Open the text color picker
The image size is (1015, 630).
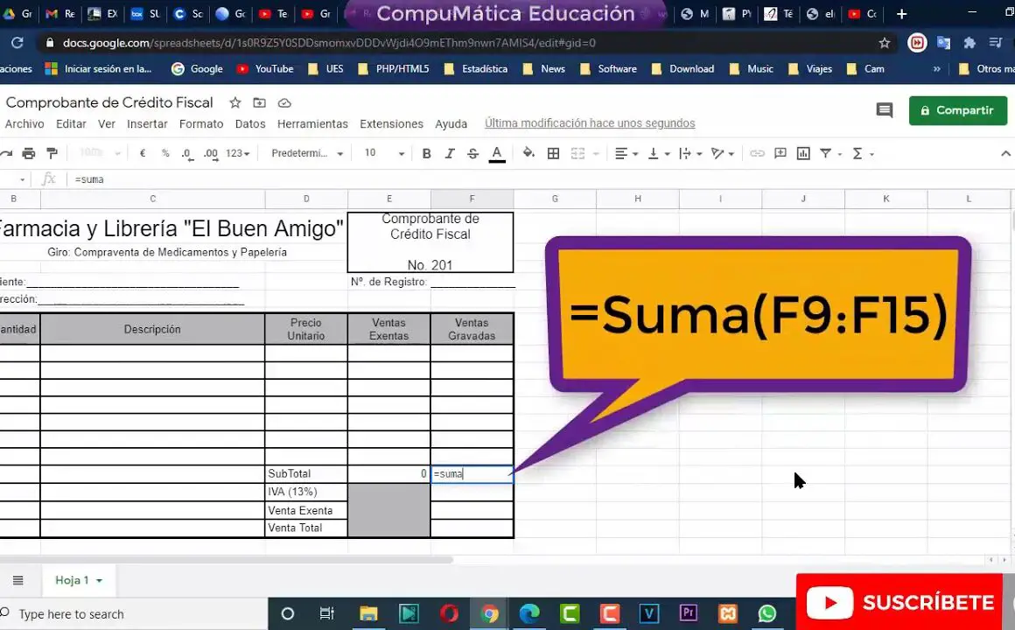pos(497,153)
